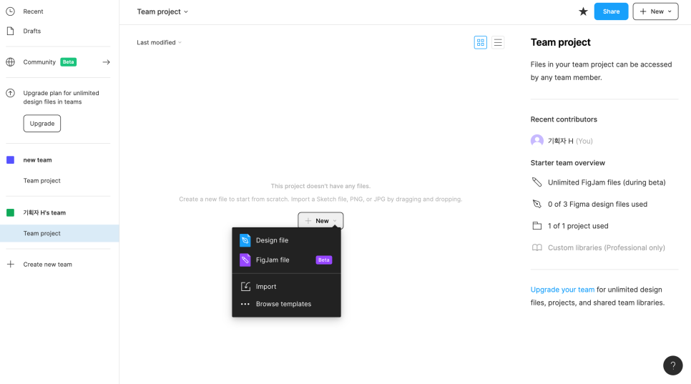Click the plus icon beside Create new team
Image resolution: width=691 pixels, height=384 pixels.
[x=11, y=264]
